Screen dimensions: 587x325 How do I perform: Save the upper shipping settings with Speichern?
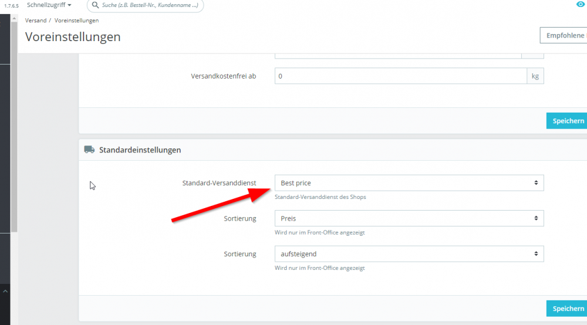567,121
